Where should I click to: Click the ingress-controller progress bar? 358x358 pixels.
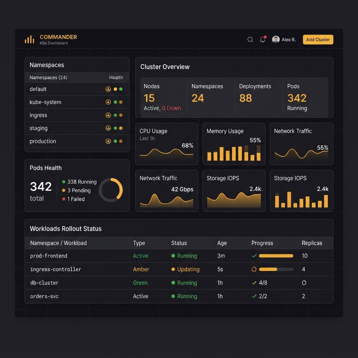coord(276,269)
